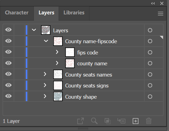
Task: Open the Layers panel hamburger menu
Action: (x=161, y=14)
